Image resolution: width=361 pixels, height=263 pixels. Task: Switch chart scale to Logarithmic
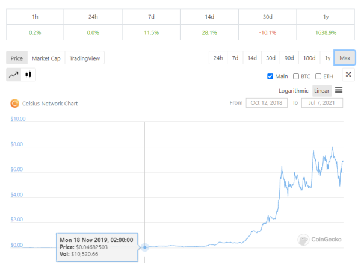click(294, 91)
